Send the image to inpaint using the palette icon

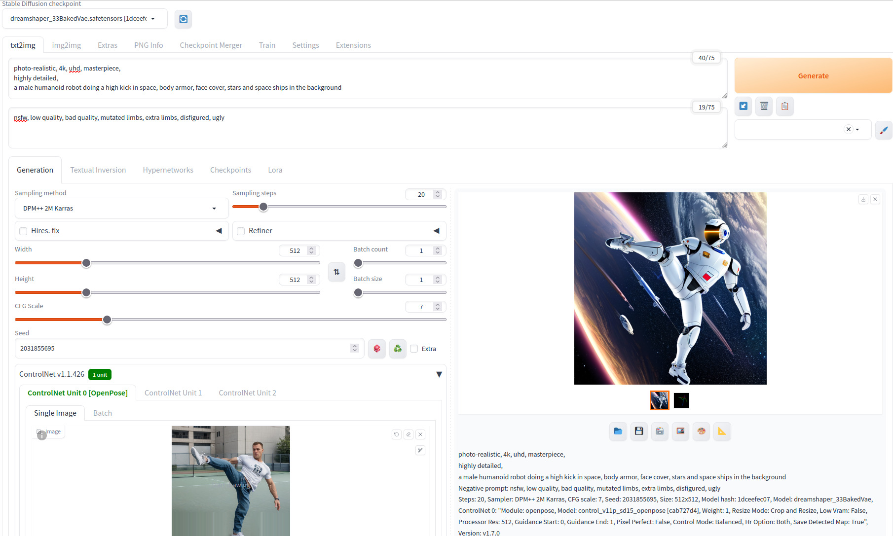coord(701,431)
